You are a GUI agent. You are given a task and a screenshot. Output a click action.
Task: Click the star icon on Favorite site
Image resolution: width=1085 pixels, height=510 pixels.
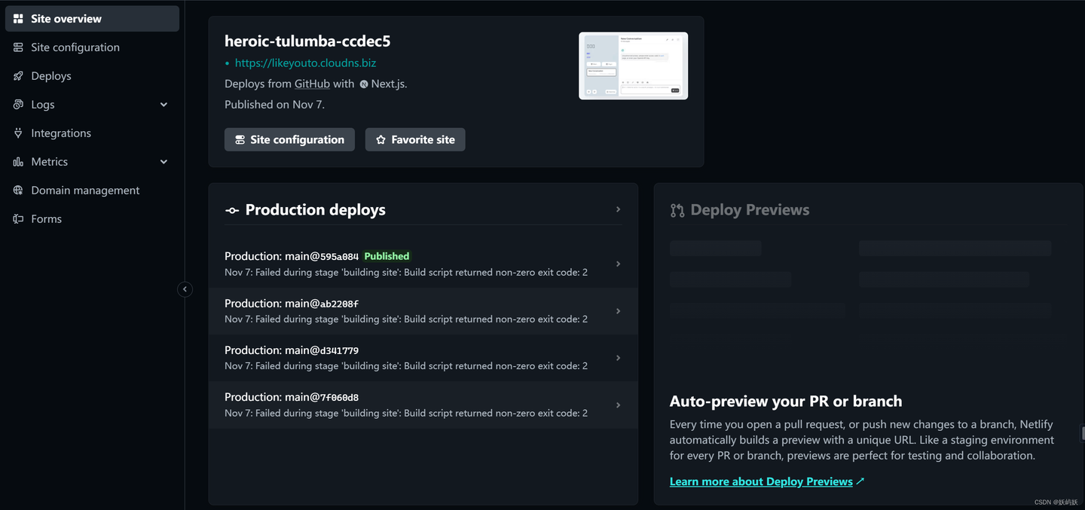coord(381,139)
